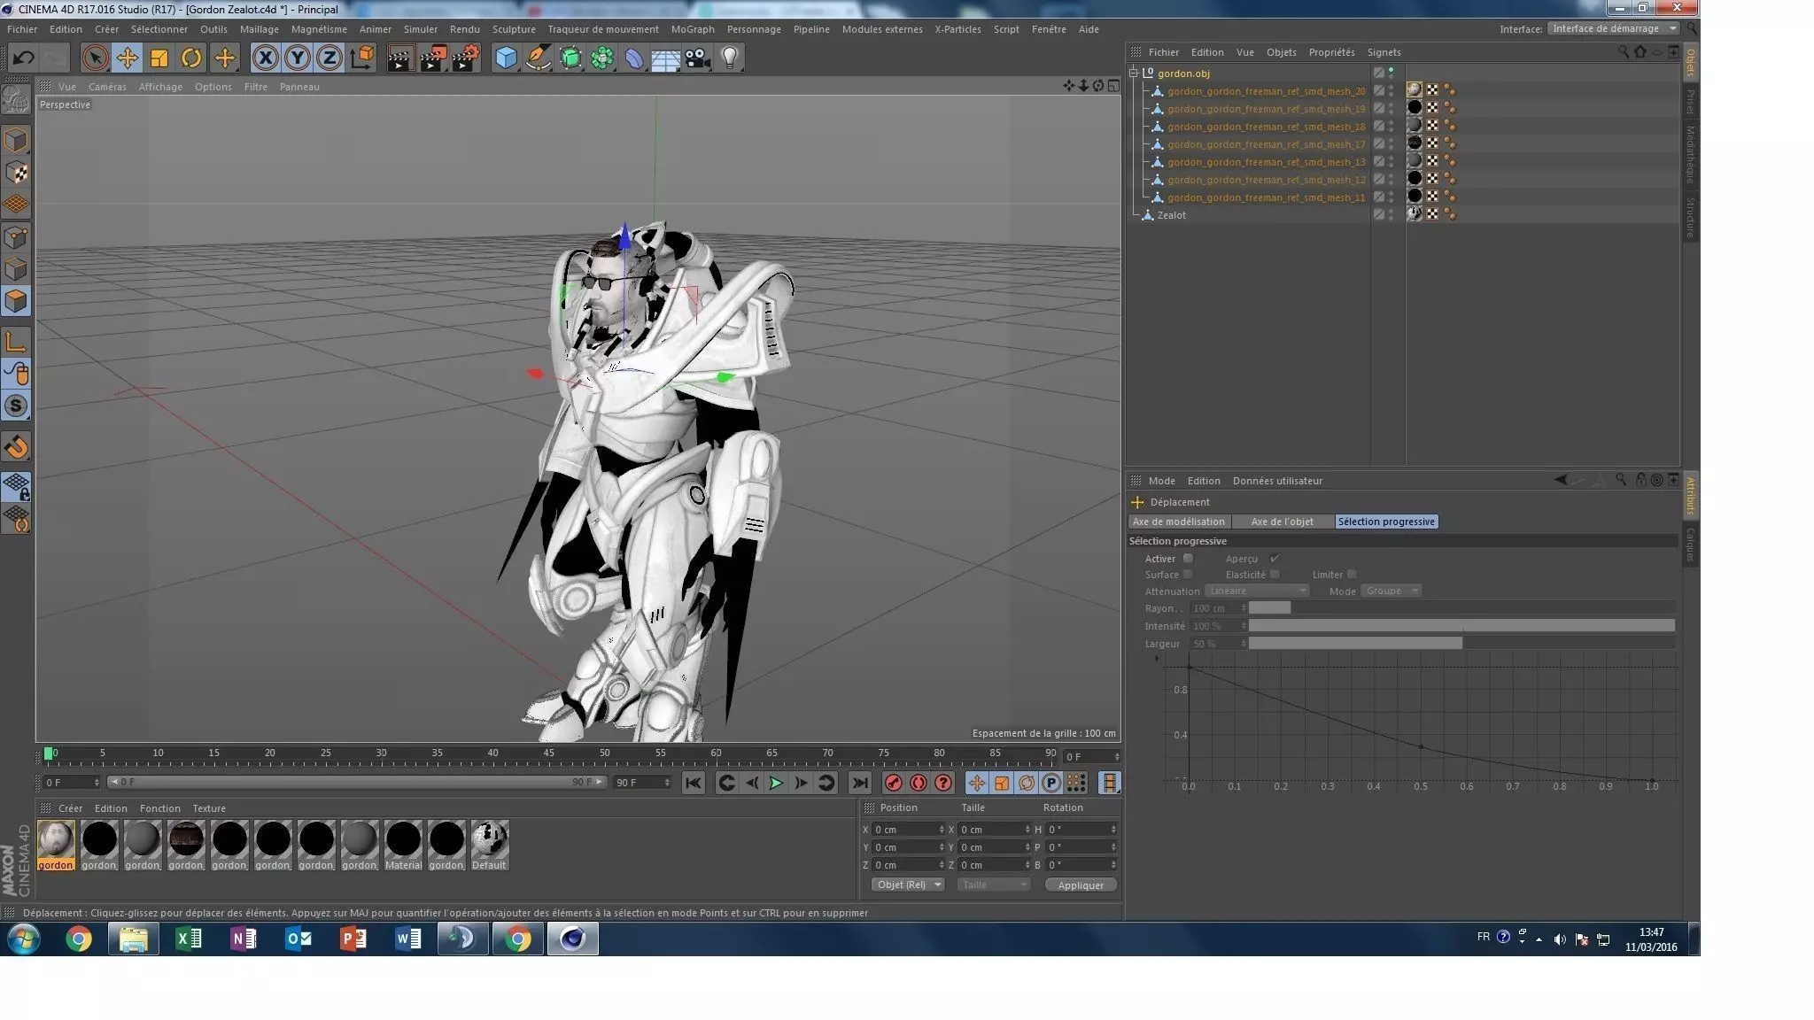Select the Move tool in top toolbar
The width and height of the screenshot is (1814, 1020).
click(127, 58)
